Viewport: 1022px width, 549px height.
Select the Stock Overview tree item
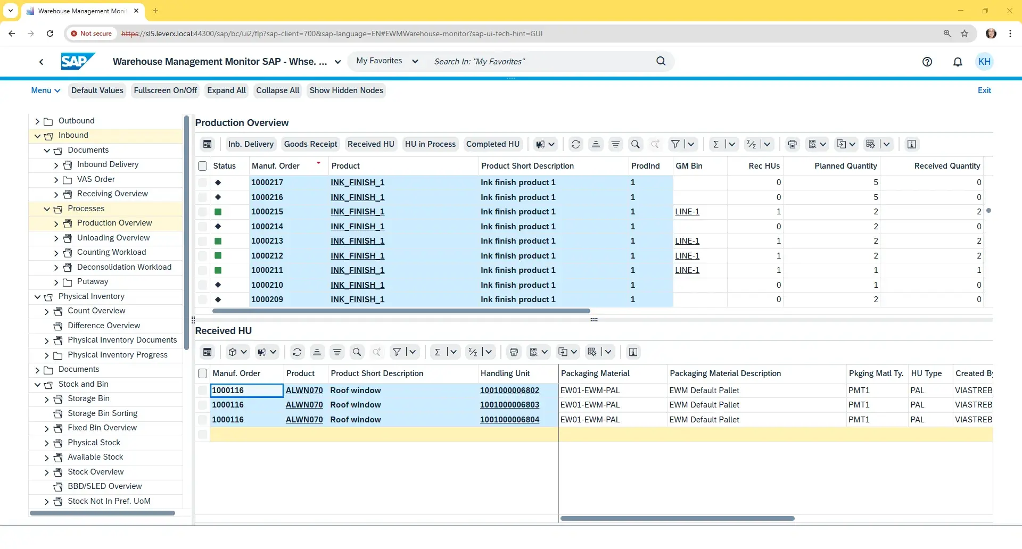point(96,472)
